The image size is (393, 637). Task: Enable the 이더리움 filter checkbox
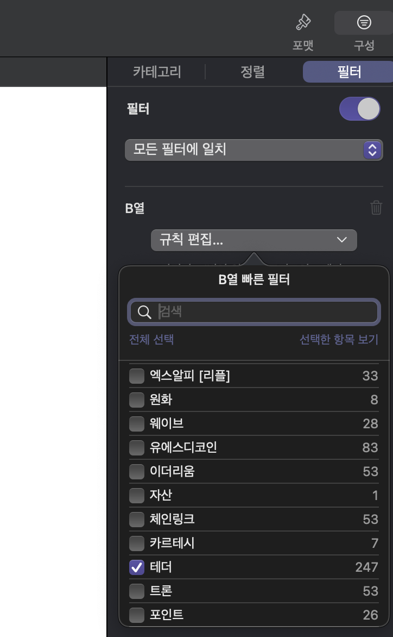pyautogui.click(x=137, y=471)
